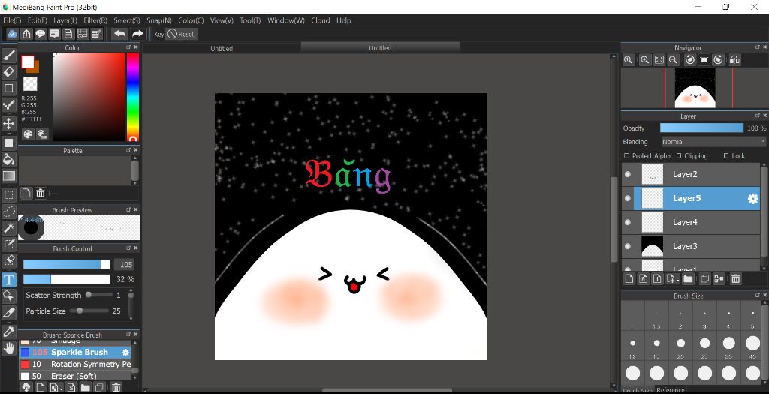This screenshot has width=769, height=394.
Task: Click the cloud save icon
Action: coord(12,34)
